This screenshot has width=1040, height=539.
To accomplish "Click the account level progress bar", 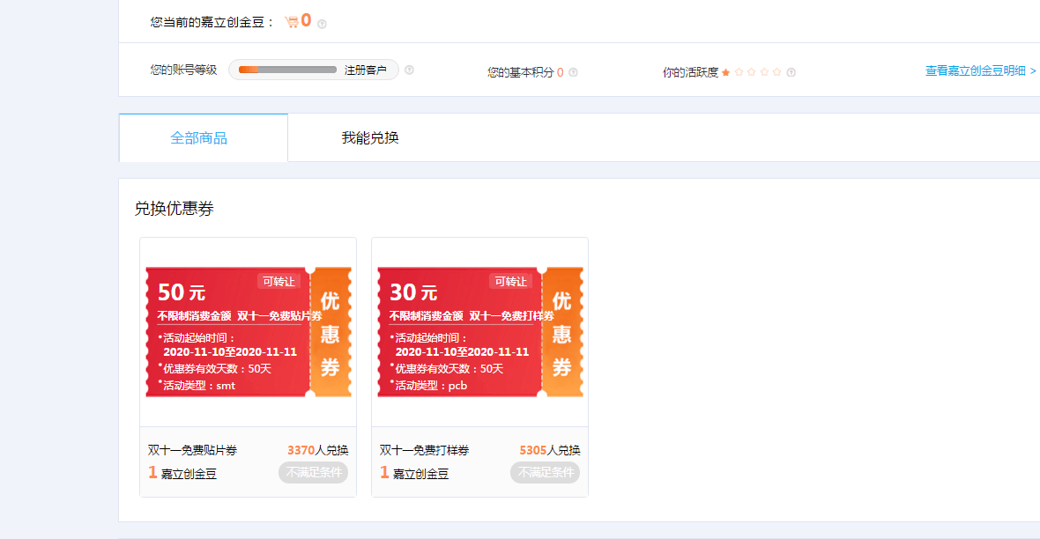I will pos(287,70).
